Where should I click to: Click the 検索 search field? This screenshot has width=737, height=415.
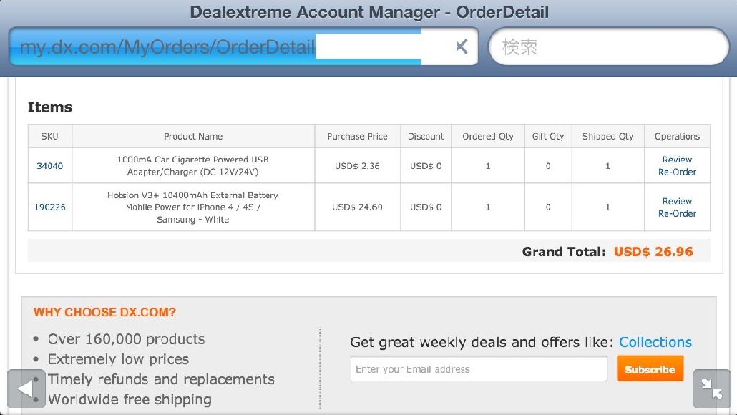coord(609,46)
